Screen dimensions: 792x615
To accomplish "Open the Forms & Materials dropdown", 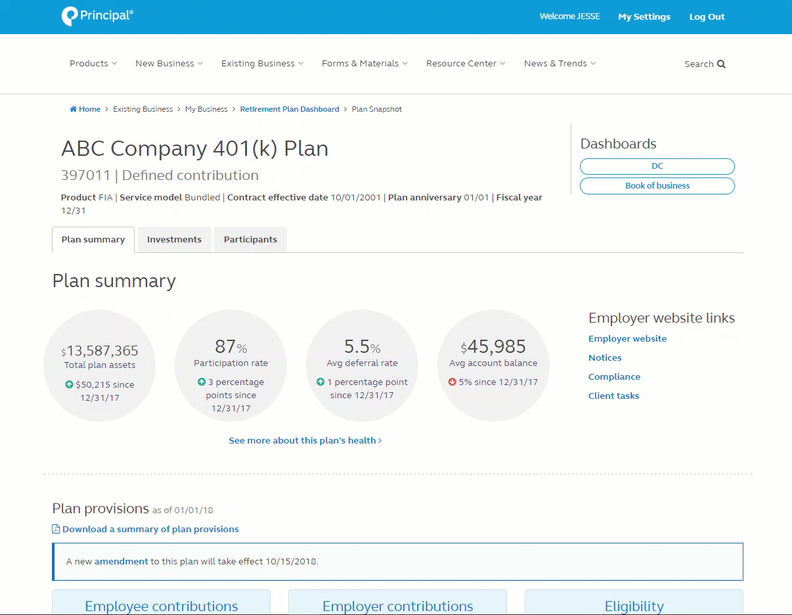I will (364, 64).
